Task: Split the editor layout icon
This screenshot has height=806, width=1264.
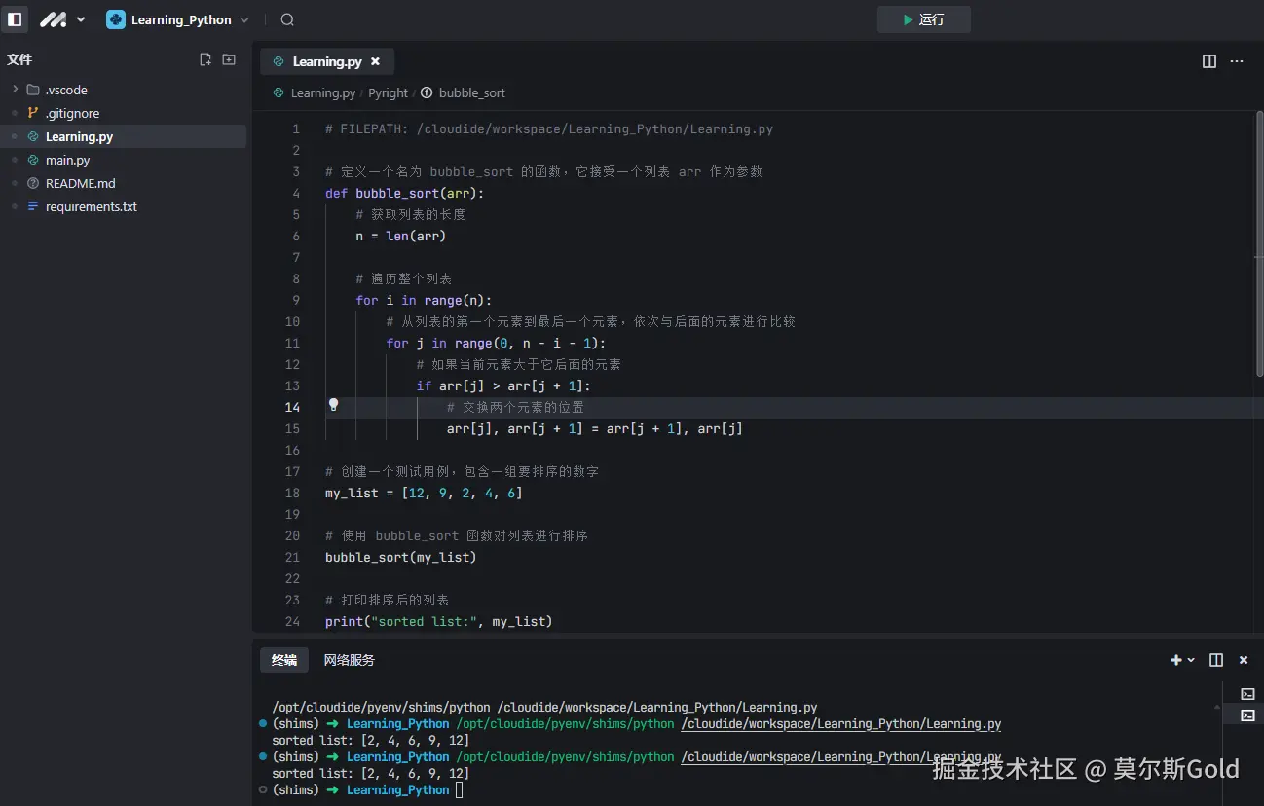Action: click(1209, 61)
